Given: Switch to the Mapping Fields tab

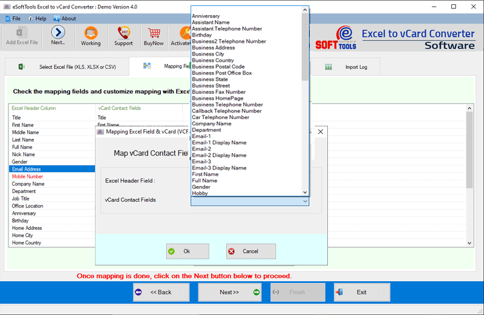Looking at the screenshot, I should 160,66.
